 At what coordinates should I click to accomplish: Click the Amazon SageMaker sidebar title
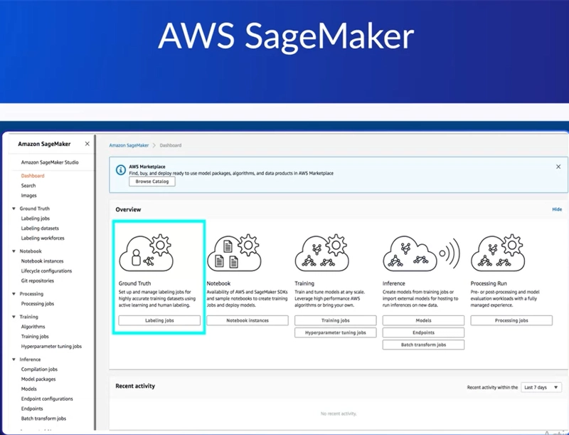point(44,144)
